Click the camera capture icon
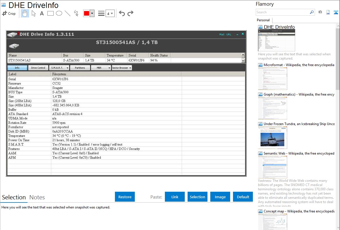 [320, 12]
